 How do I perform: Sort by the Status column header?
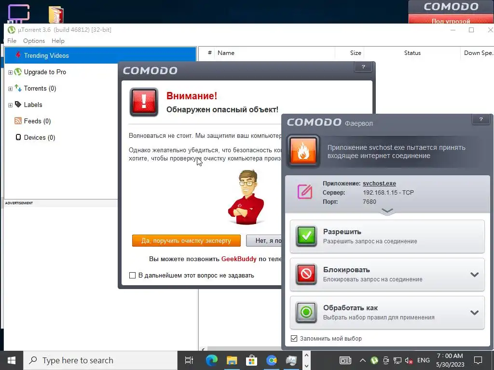[x=412, y=53]
